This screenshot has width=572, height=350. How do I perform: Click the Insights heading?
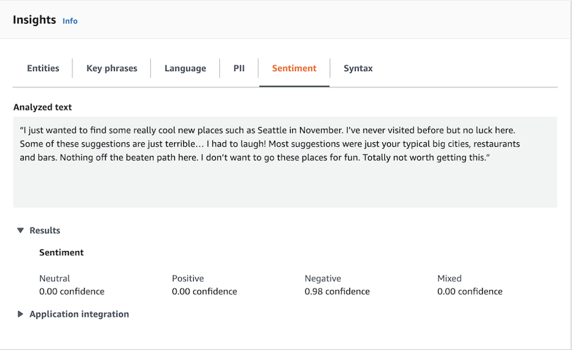(x=34, y=20)
